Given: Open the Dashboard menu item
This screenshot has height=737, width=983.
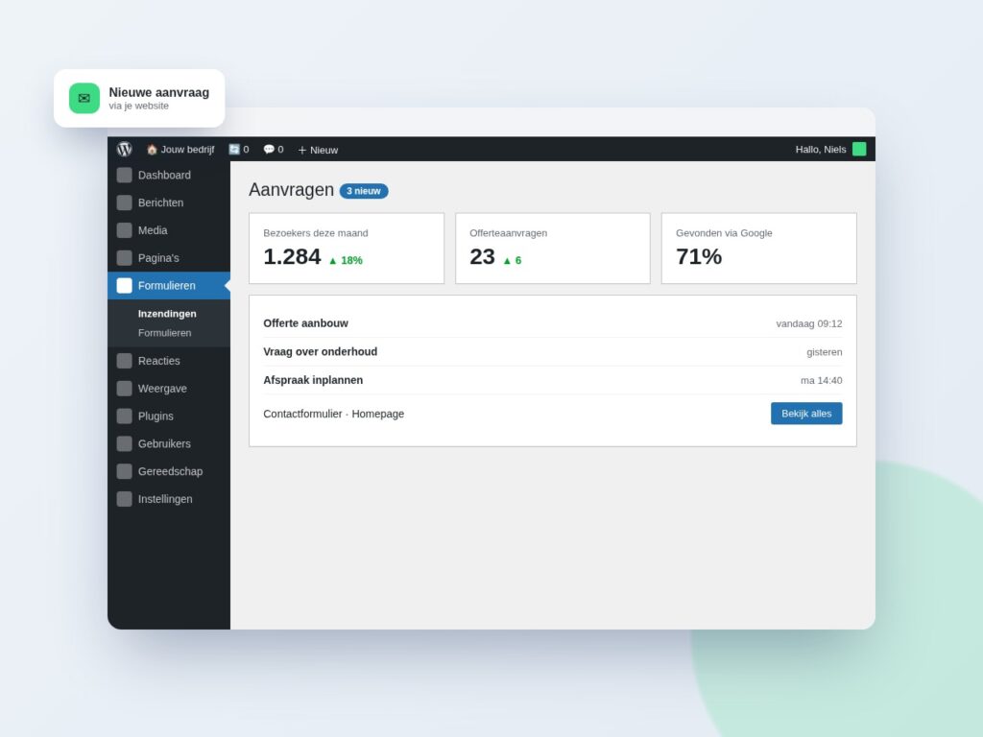Looking at the screenshot, I should click(x=169, y=175).
